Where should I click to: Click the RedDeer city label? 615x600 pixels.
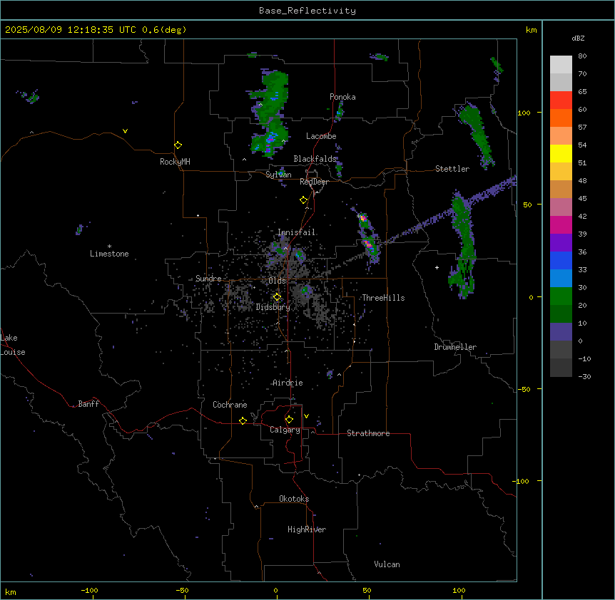tap(315, 182)
